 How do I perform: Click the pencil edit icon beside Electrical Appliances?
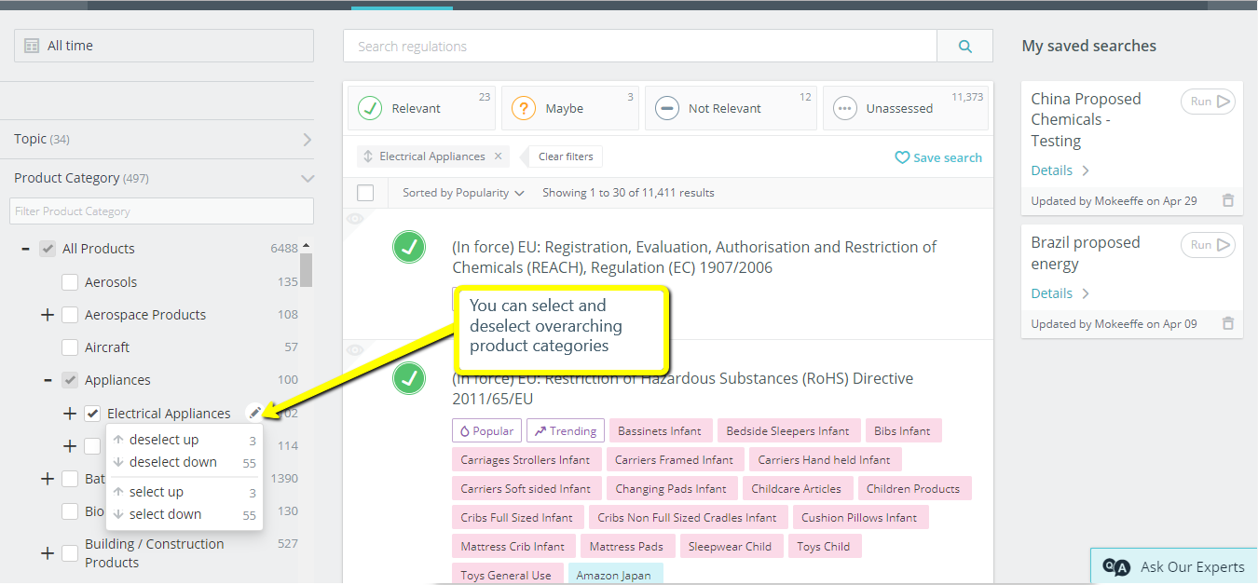click(x=255, y=412)
